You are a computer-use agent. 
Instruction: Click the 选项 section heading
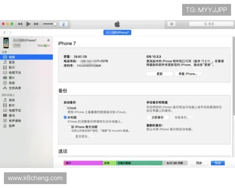[x=63, y=151]
